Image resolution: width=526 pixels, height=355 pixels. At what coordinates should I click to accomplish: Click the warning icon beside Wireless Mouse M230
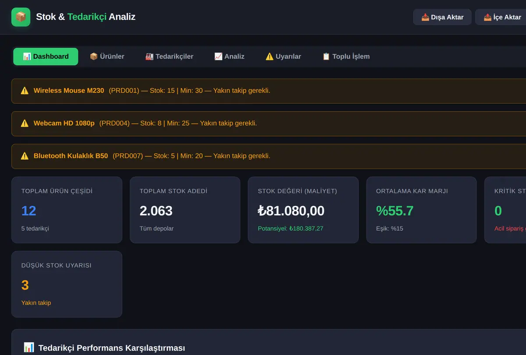pyautogui.click(x=25, y=91)
